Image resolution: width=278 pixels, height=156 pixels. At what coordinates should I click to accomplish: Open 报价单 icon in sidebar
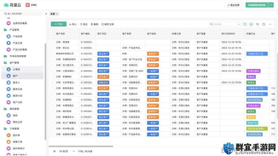[x=8, y=135]
